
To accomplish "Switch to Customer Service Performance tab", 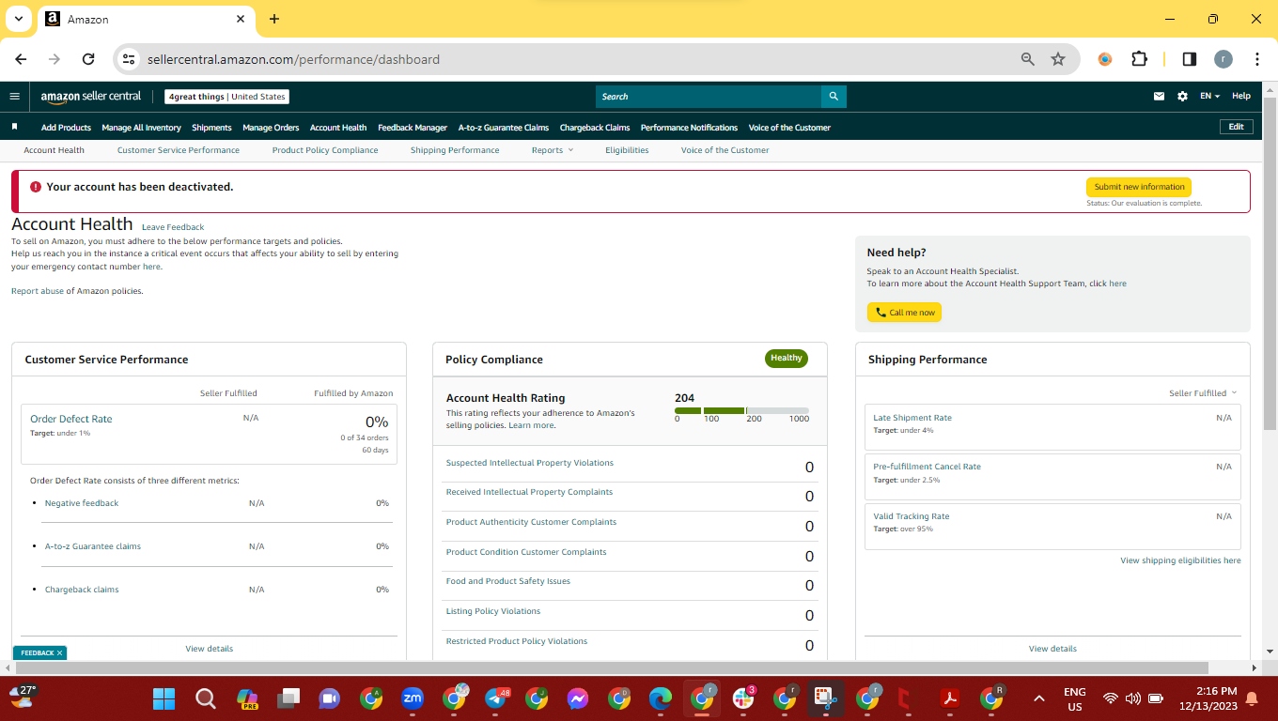I will coord(179,150).
